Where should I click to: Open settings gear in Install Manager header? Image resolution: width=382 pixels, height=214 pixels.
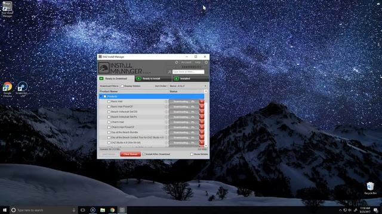pos(206,62)
